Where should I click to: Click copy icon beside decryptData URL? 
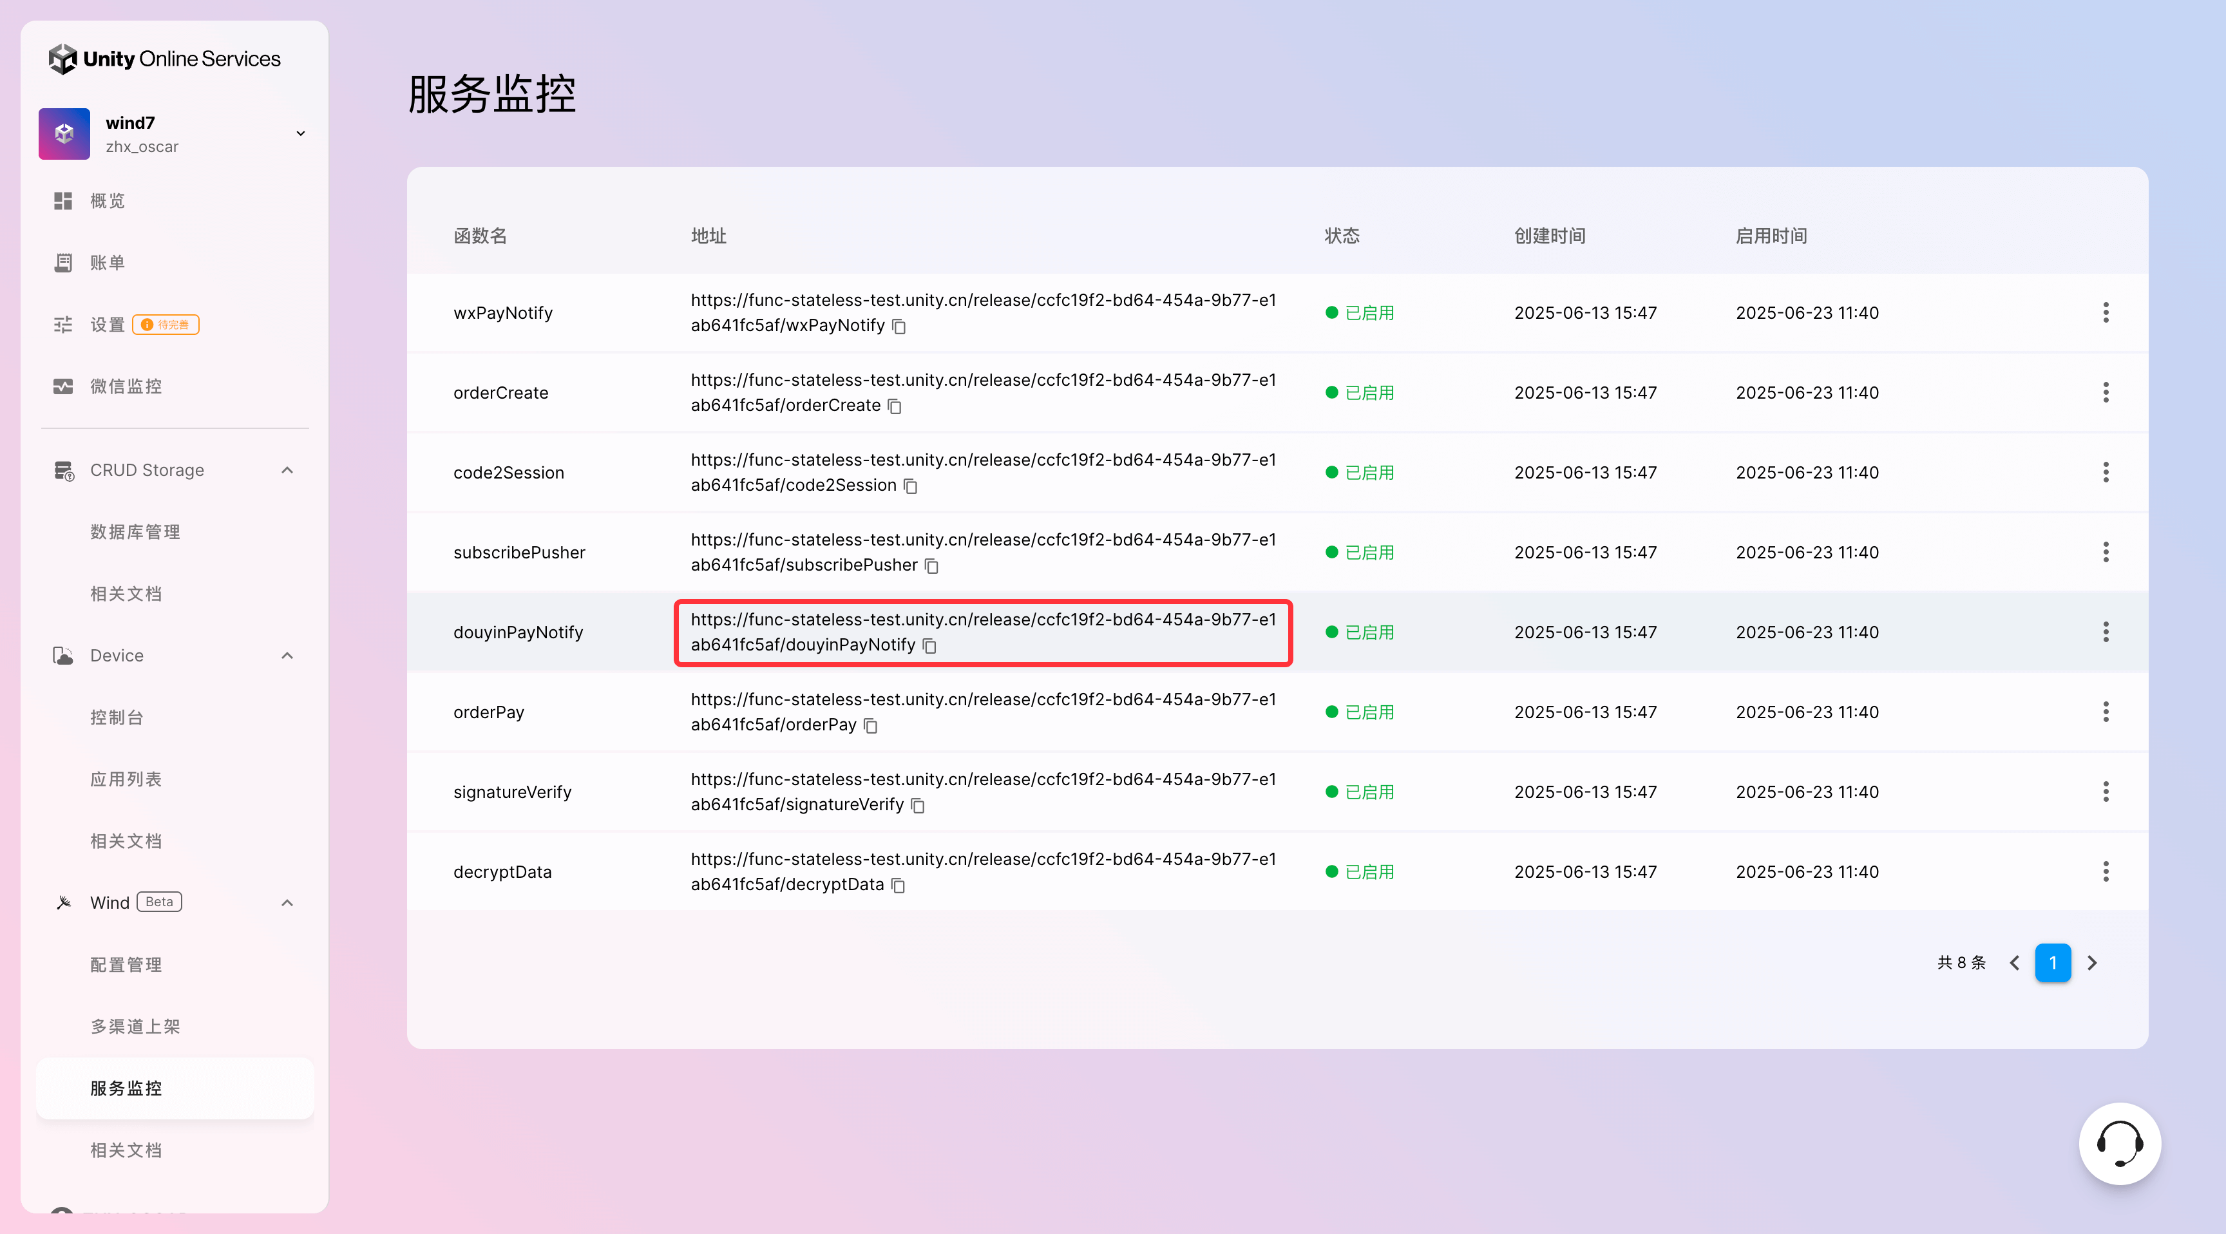point(898,886)
